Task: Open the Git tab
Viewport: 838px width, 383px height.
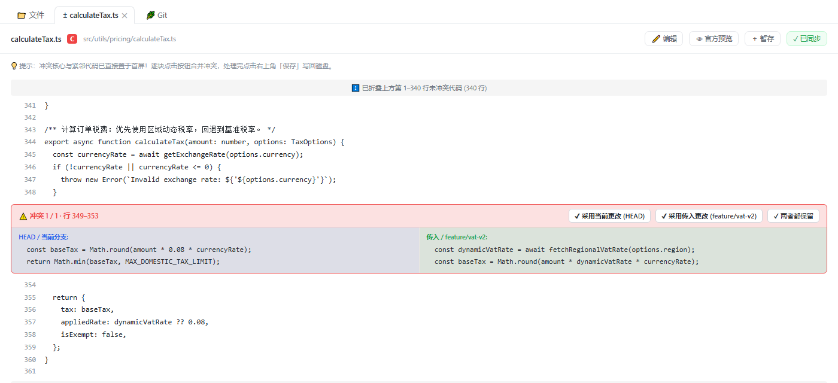Action: point(157,15)
